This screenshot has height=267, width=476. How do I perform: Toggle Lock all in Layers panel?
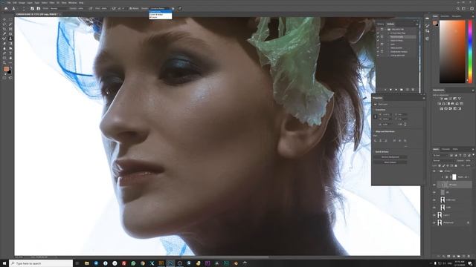pyautogui.click(x=456, y=165)
